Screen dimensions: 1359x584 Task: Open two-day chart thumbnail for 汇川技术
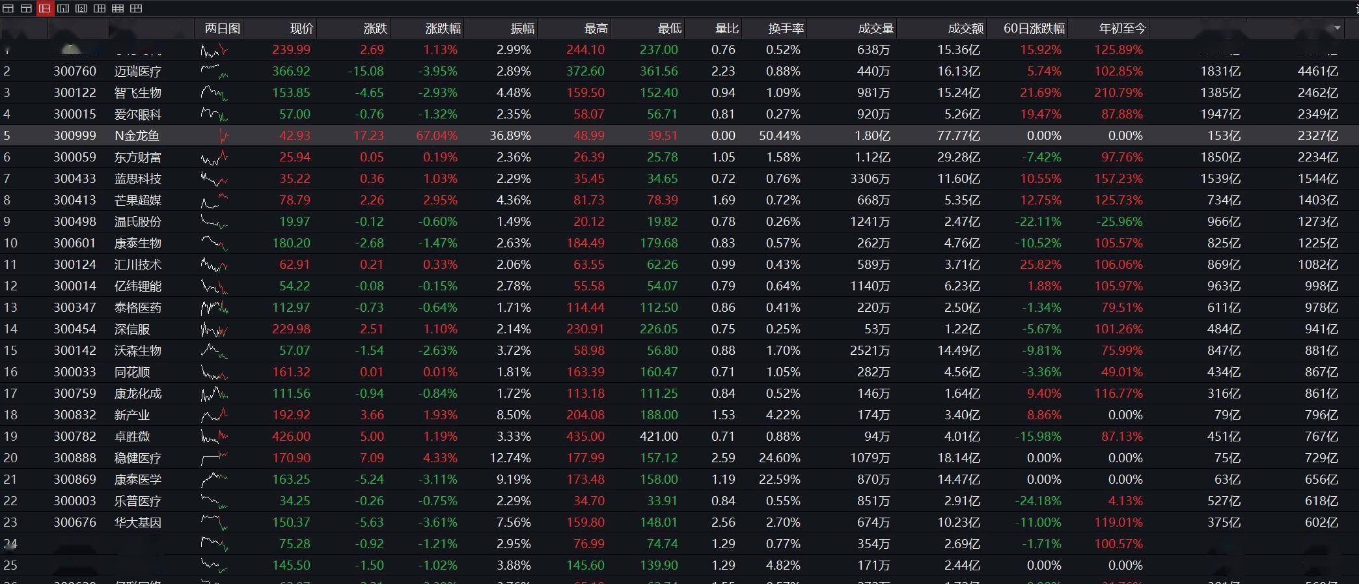tap(214, 265)
